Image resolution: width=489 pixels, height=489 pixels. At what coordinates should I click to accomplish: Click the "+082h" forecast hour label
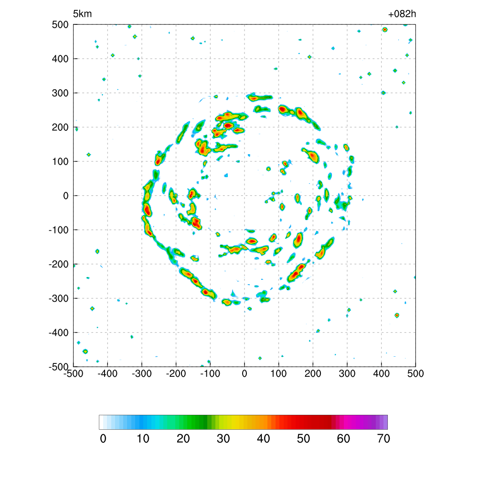pyautogui.click(x=402, y=14)
